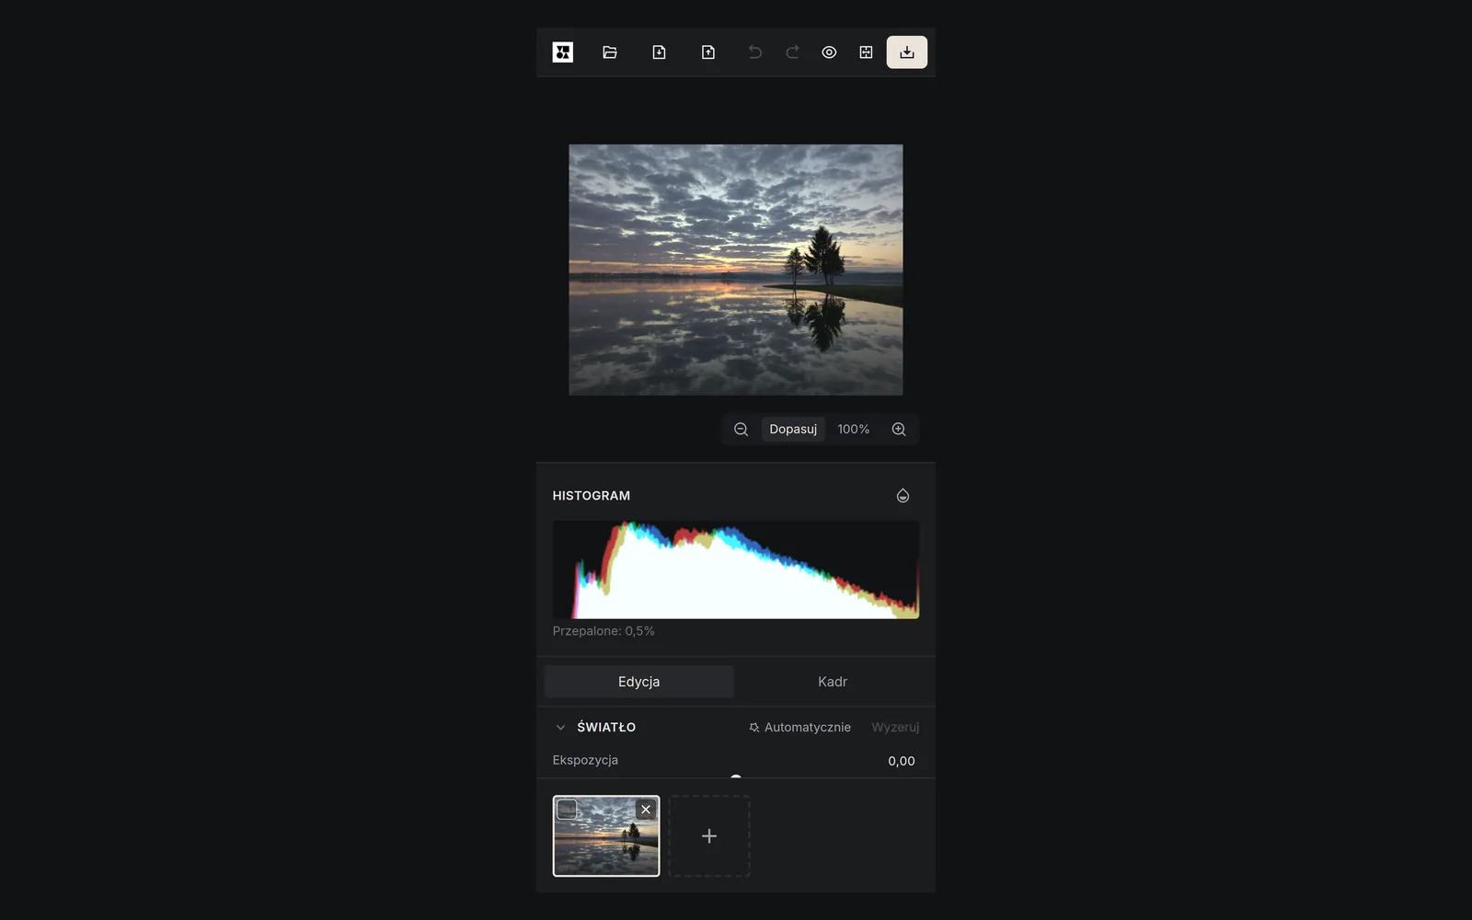Click the main photo preview
The width and height of the screenshot is (1472, 920).
pyautogui.click(x=736, y=270)
